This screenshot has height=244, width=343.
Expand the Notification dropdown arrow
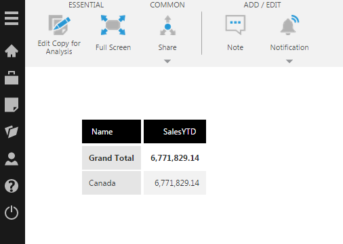[289, 61]
